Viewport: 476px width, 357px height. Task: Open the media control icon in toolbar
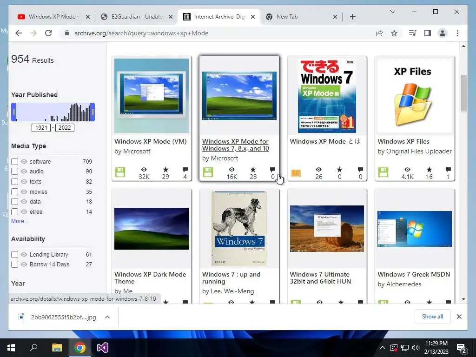tap(413, 33)
